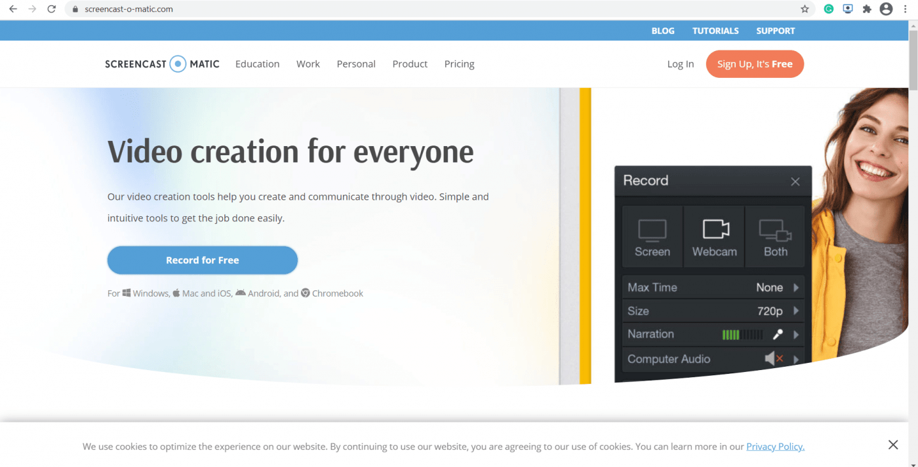The height and width of the screenshot is (467, 918).
Task: Open the Product menu
Action: tap(410, 64)
